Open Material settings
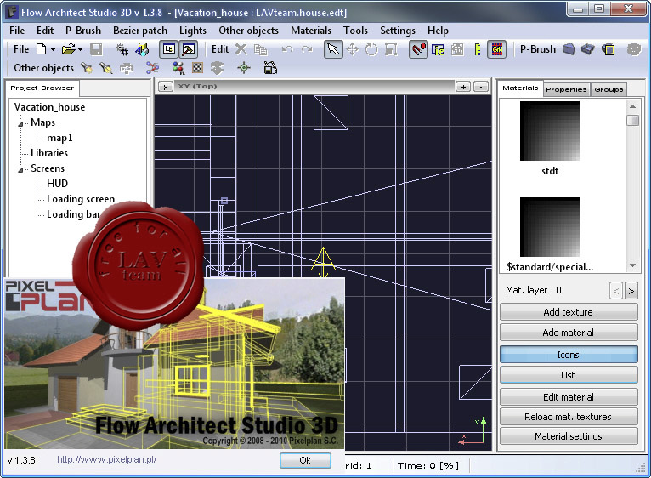The image size is (651, 478). pos(569,436)
